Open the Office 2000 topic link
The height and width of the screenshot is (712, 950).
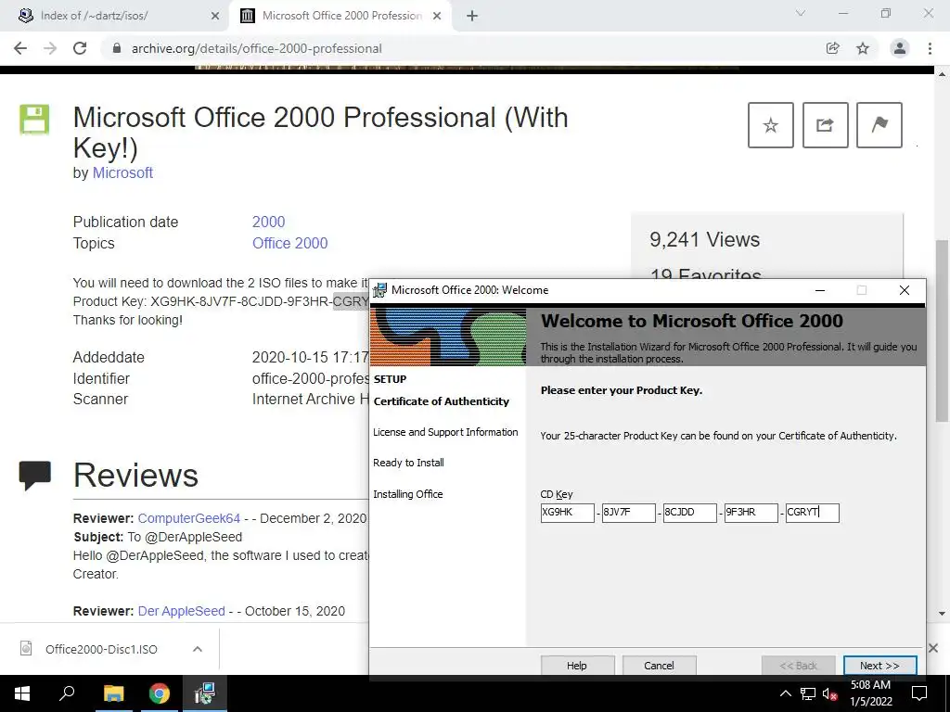point(289,243)
